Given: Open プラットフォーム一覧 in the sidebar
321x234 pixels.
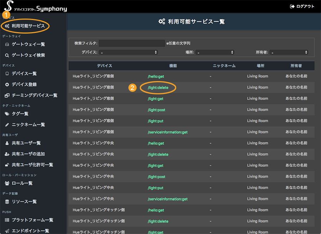Looking at the screenshot, I should coord(32,220).
